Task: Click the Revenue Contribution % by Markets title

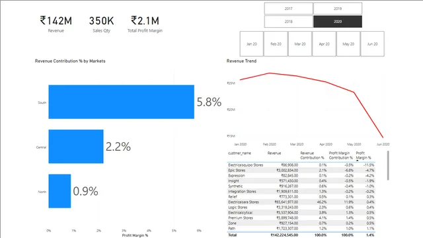Action: [70, 61]
